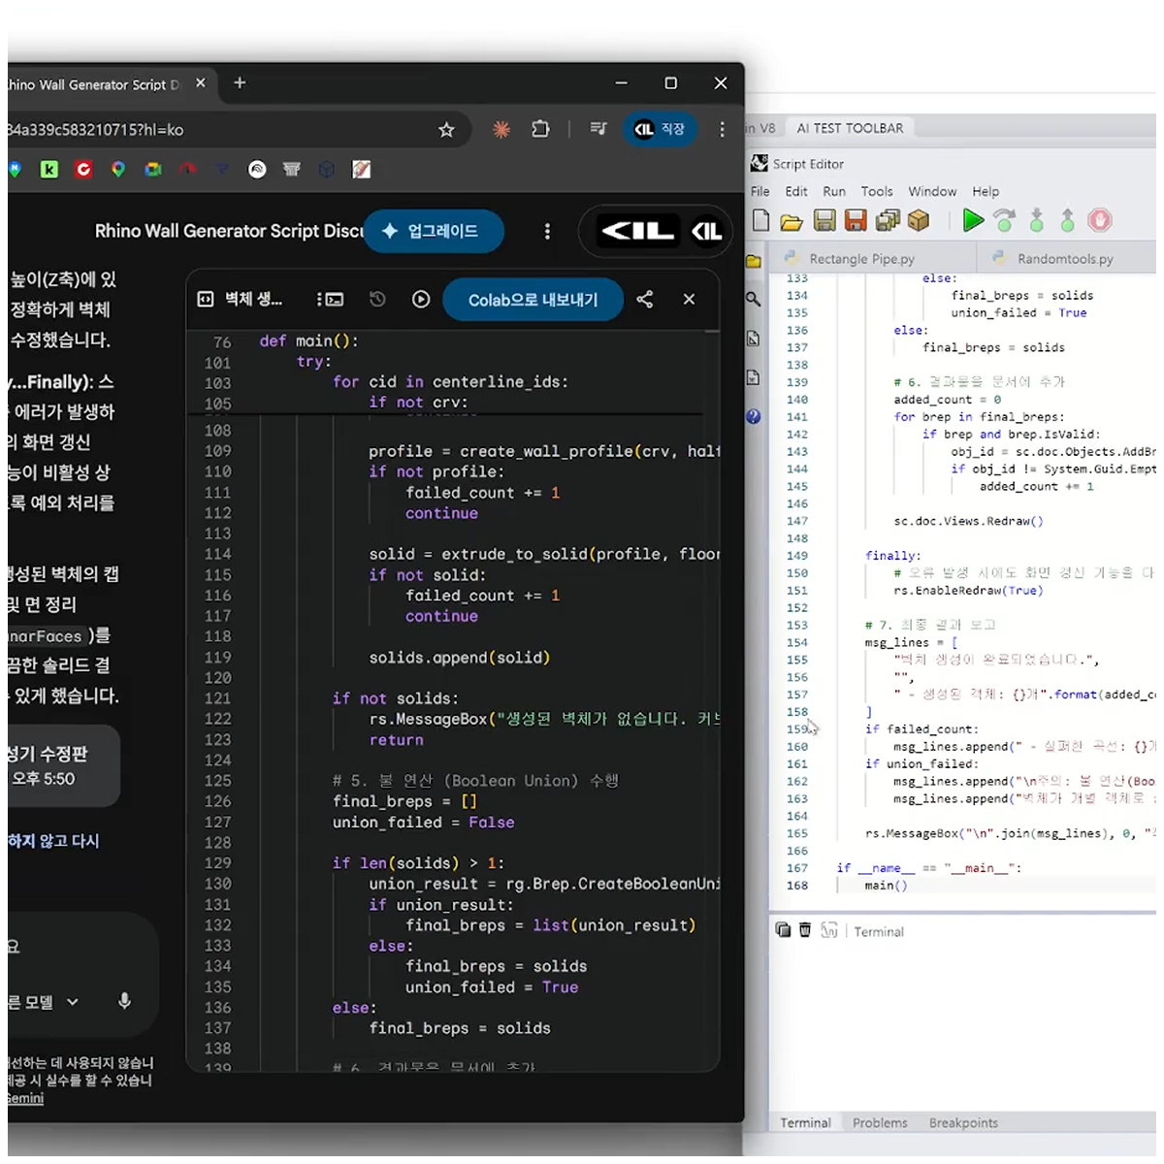The image size is (1164, 1164).
Task: Copy the Terminal output using the copy icon
Action: click(x=783, y=930)
